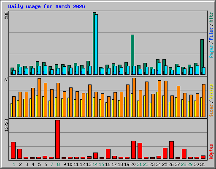Click the 'Visits' legend label
This screenshot has height=169, width=216.
211,92
